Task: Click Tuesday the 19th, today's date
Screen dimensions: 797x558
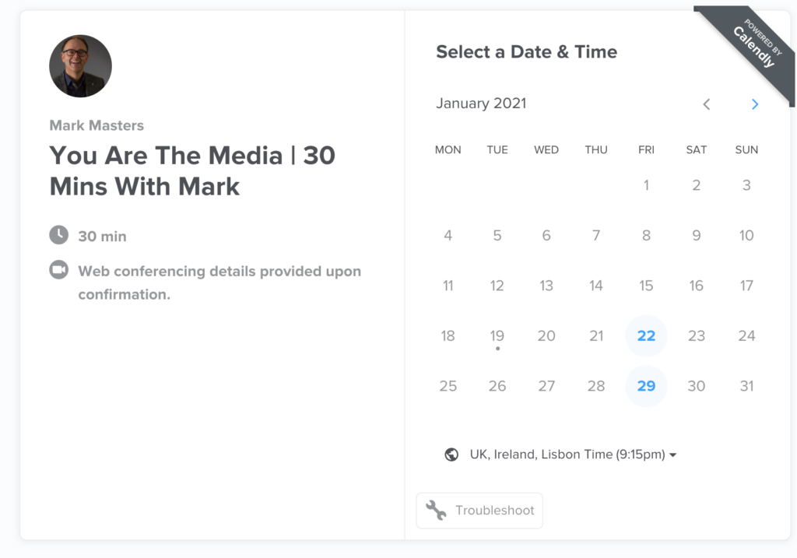Action: 497,336
